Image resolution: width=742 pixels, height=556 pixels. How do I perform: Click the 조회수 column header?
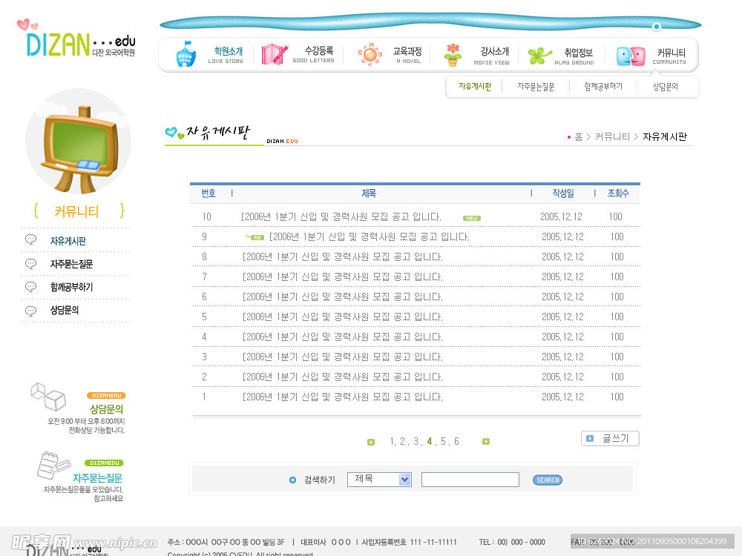[x=618, y=193]
